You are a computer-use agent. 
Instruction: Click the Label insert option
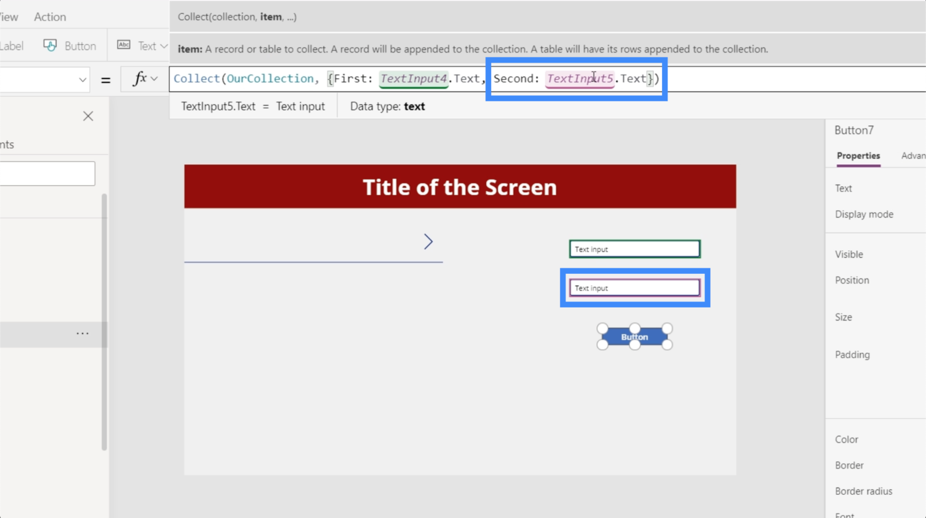[12, 46]
